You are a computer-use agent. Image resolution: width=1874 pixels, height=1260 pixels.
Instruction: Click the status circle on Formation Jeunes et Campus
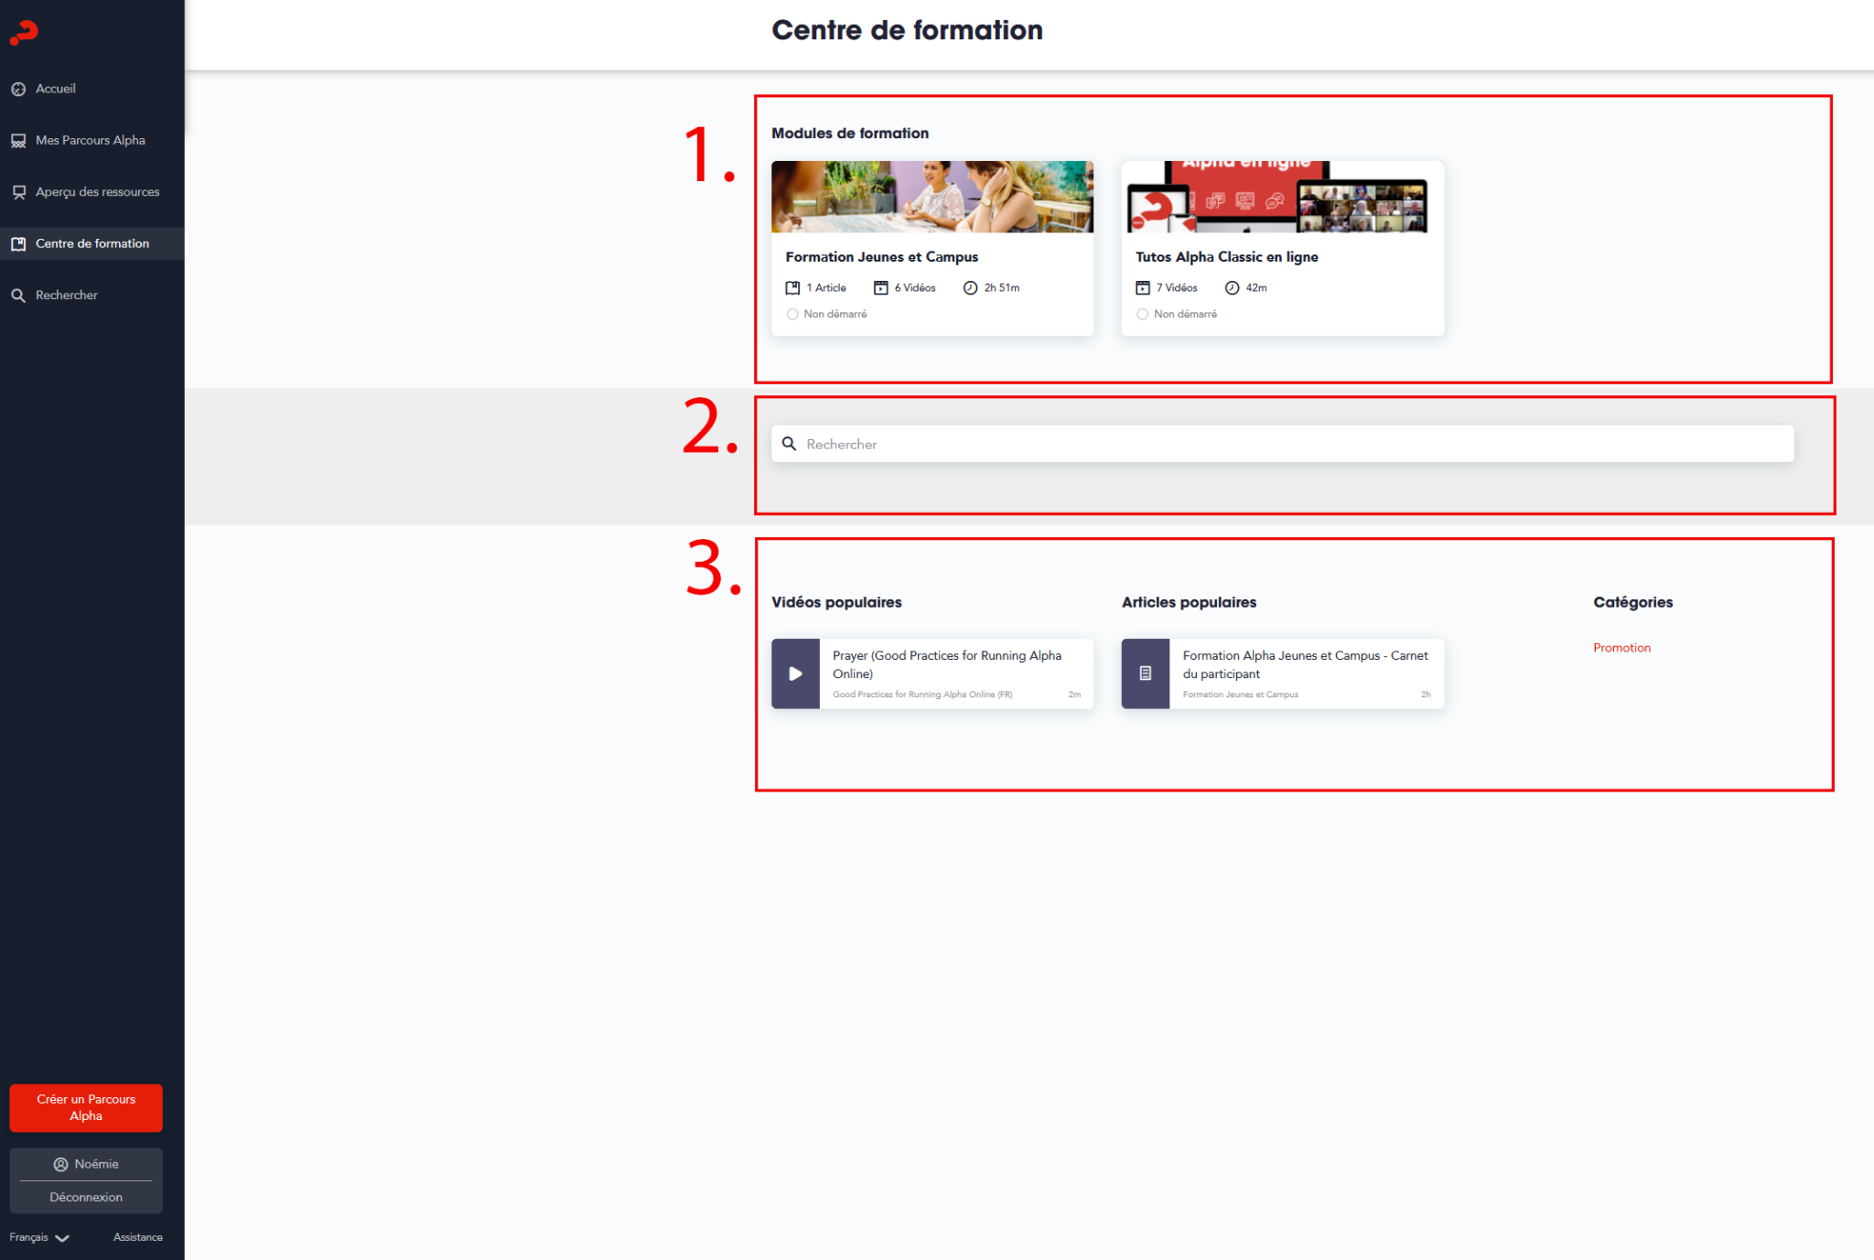(792, 315)
